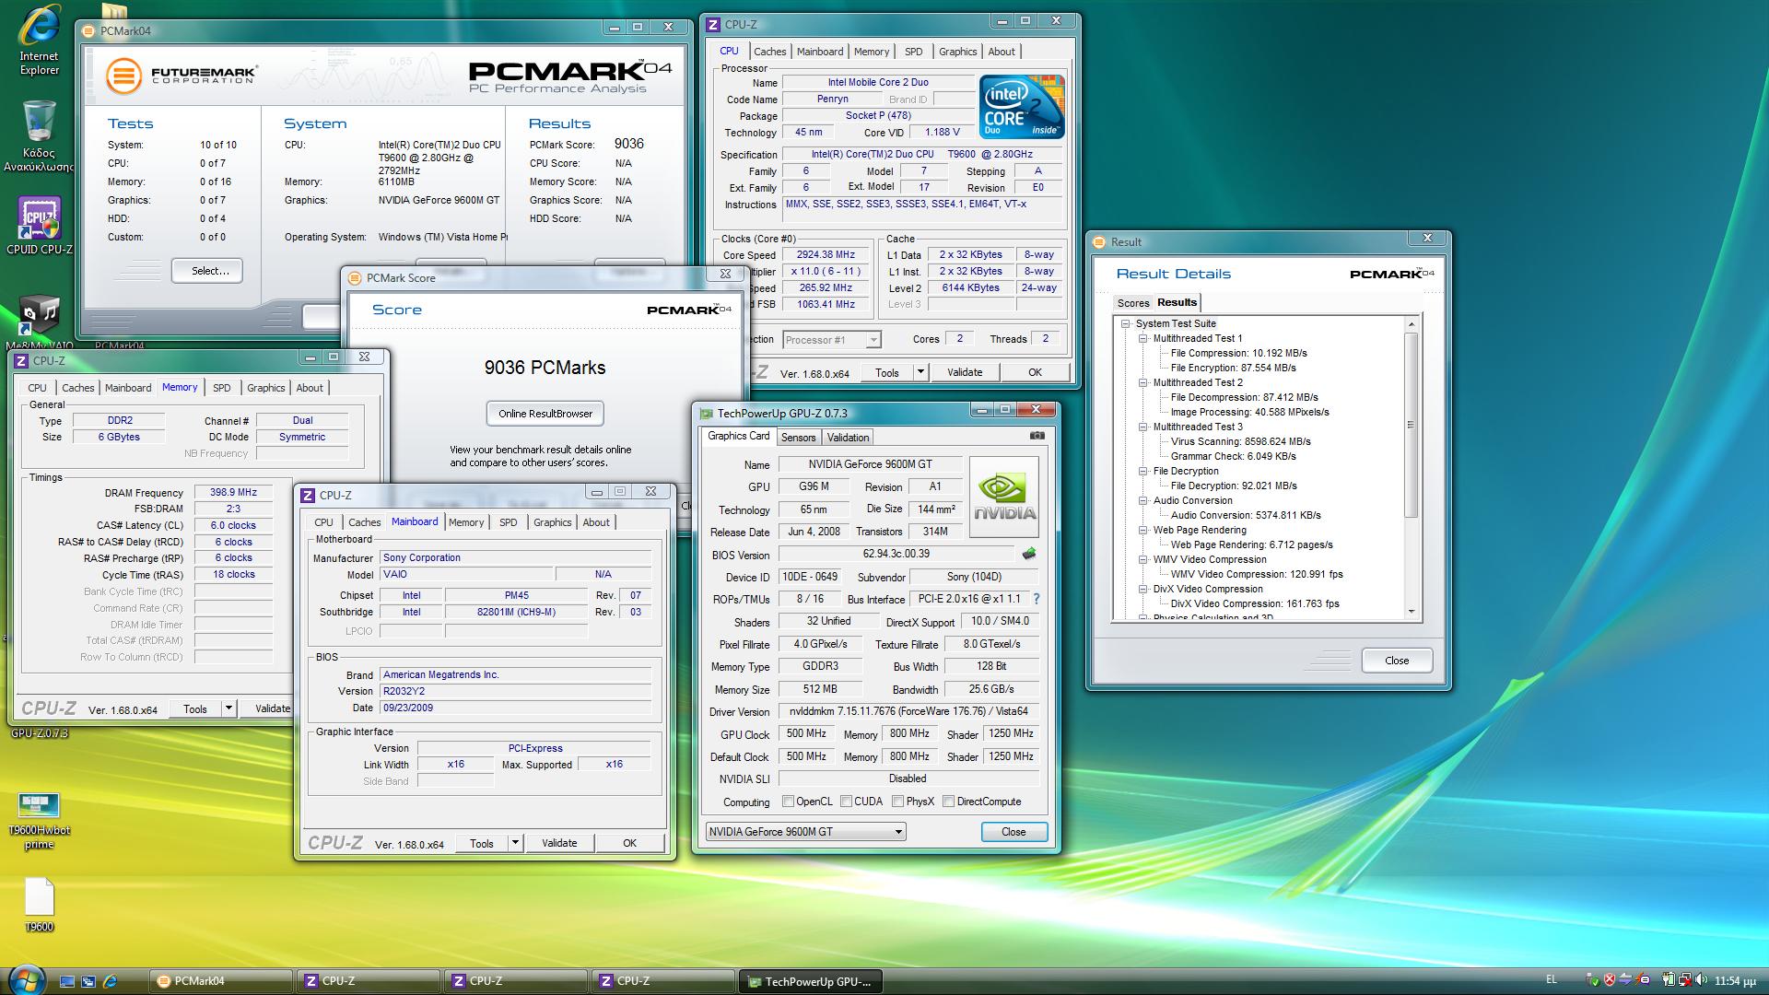Open Tools dropdown arrow in CPU-Z CPU window
Image resolution: width=1769 pixels, height=995 pixels.
(920, 372)
